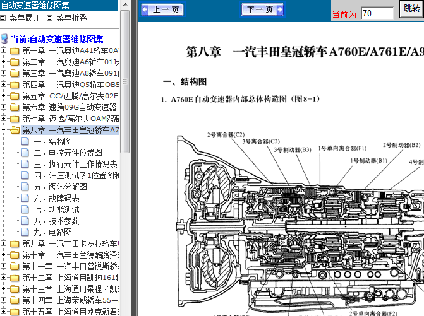This screenshot has width=424, height=316.
Task: Expand 第十四章 上海荣威轿车 node
Action: 3,300
